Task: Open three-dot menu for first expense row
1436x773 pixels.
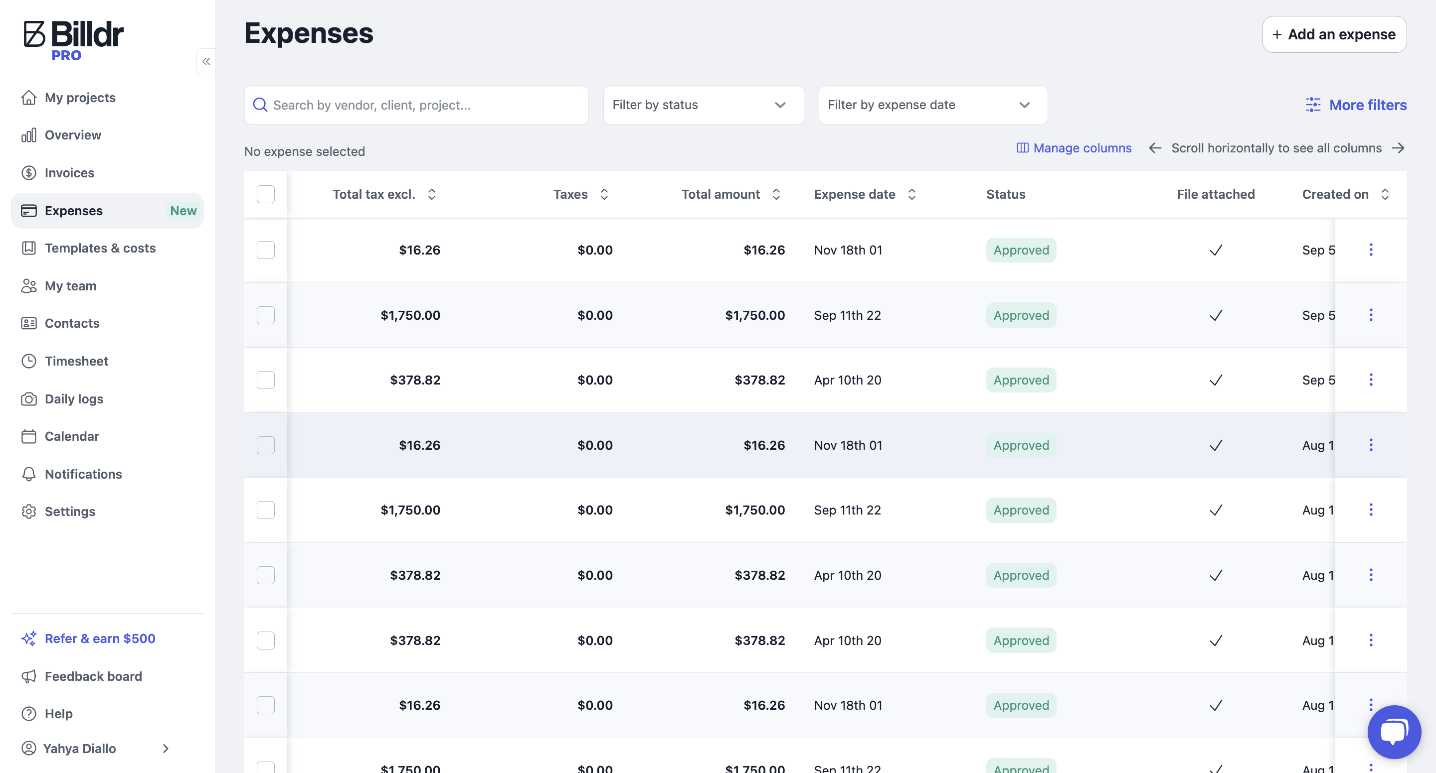Action: pos(1371,250)
